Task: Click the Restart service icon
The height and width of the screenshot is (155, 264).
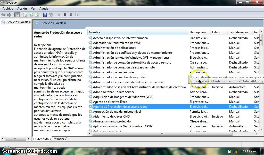Action: [77, 15]
